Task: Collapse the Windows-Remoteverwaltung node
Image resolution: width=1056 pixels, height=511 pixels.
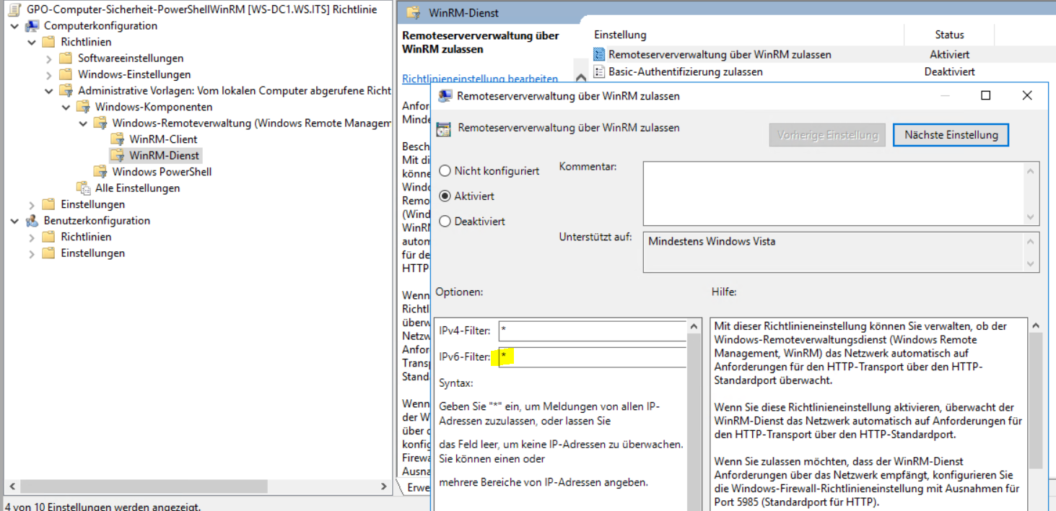Action: [84, 123]
